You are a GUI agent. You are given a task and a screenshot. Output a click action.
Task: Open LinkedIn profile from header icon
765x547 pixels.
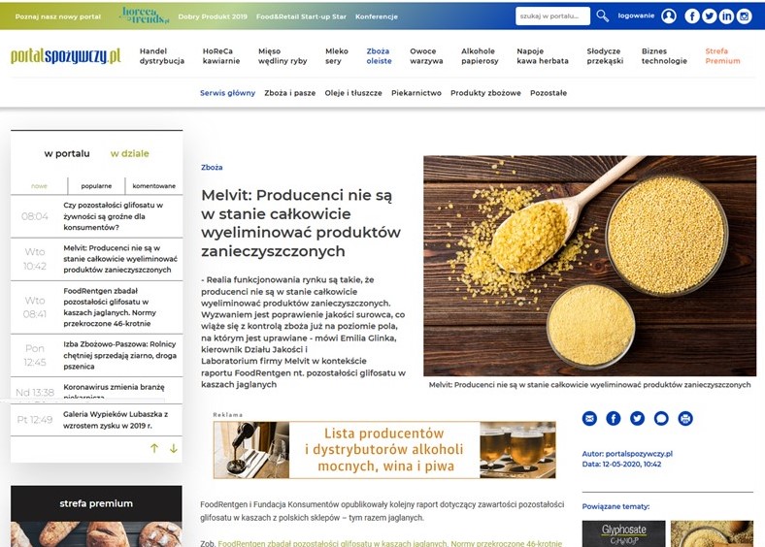(726, 16)
